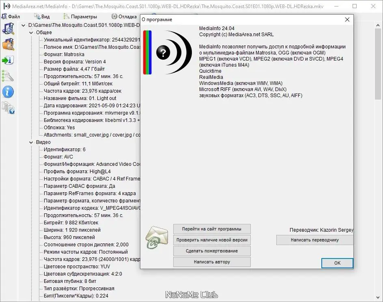
Task: Click Переводчик: Kazorin Sergey text
Action: tap(321, 230)
